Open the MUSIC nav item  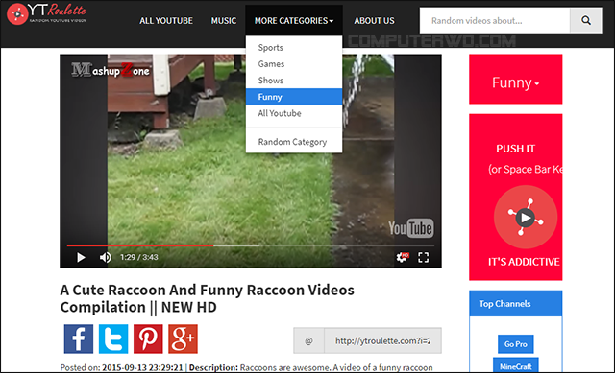224,21
